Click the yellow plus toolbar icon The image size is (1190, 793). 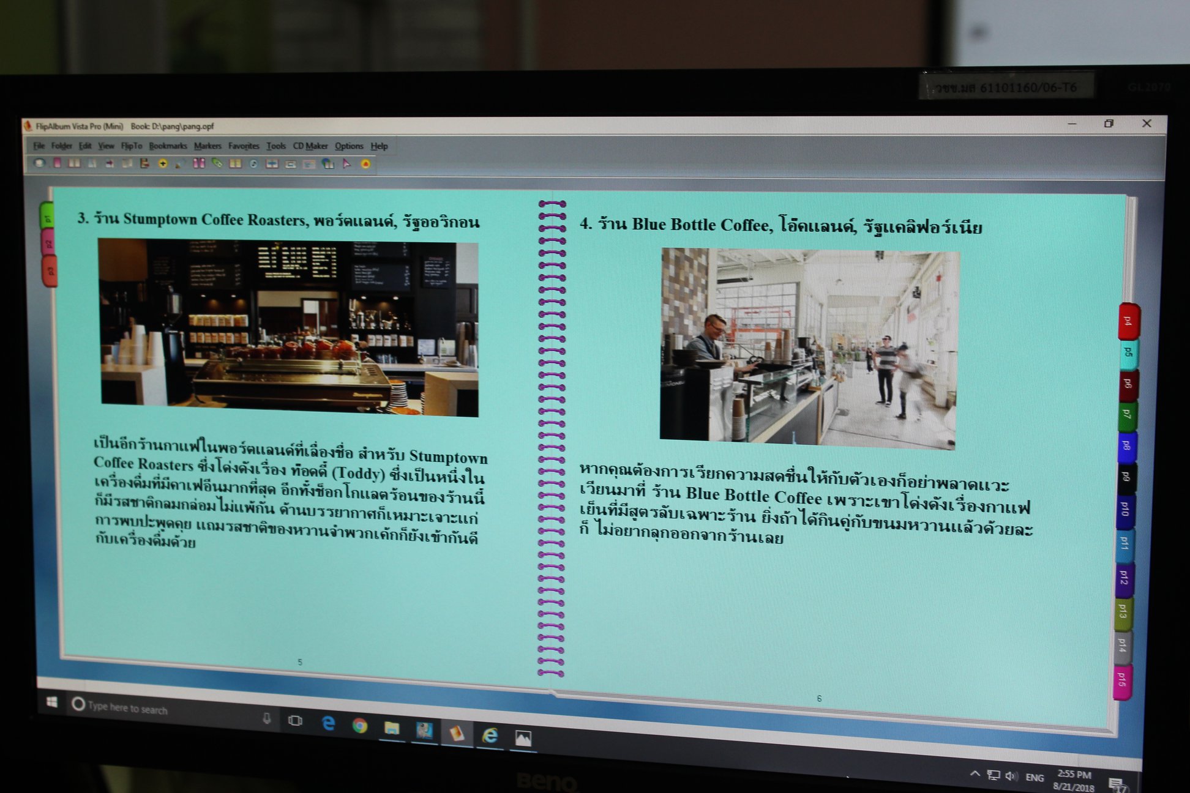(x=163, y=163)
